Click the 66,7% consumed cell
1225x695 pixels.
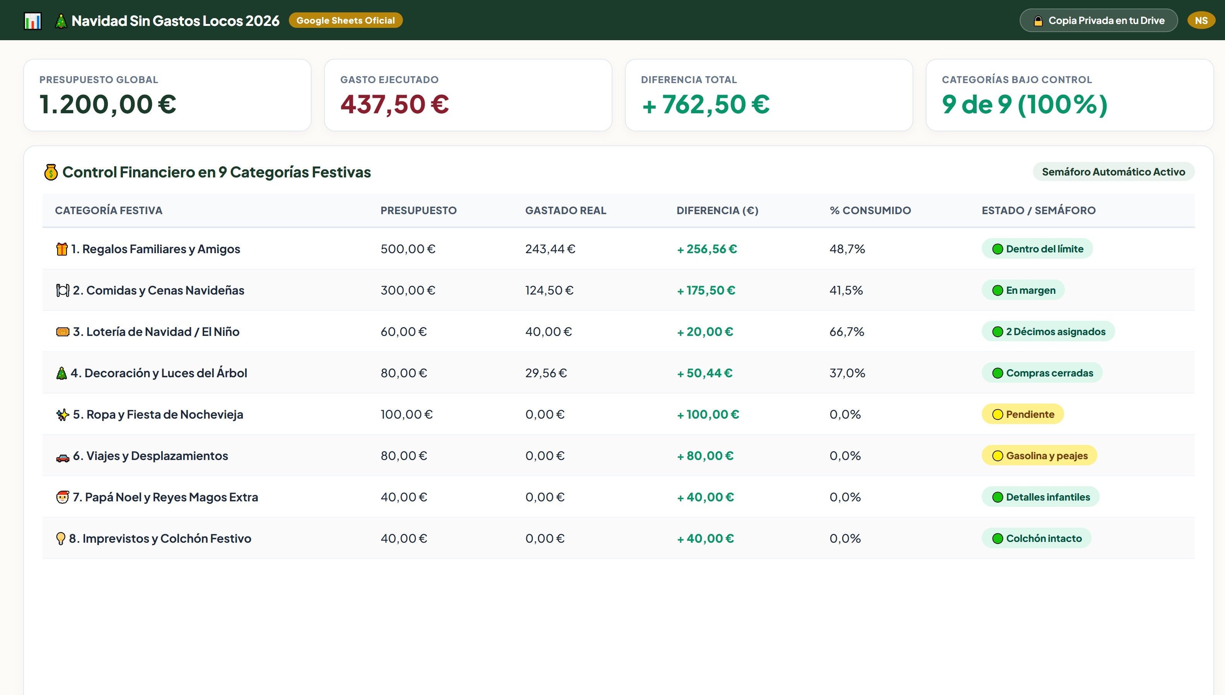point(847,332)
